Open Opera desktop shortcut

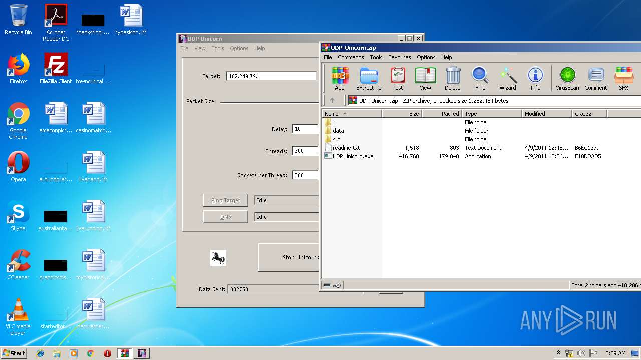coord(18,167)
